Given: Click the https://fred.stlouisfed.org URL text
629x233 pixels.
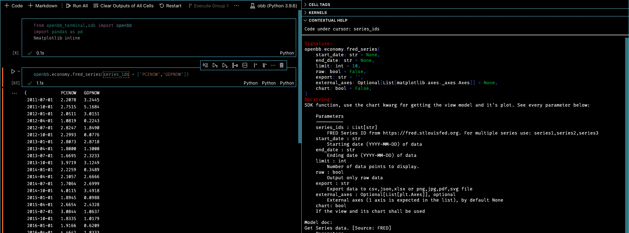Looking at the screenshot, I should coord(421,133).
